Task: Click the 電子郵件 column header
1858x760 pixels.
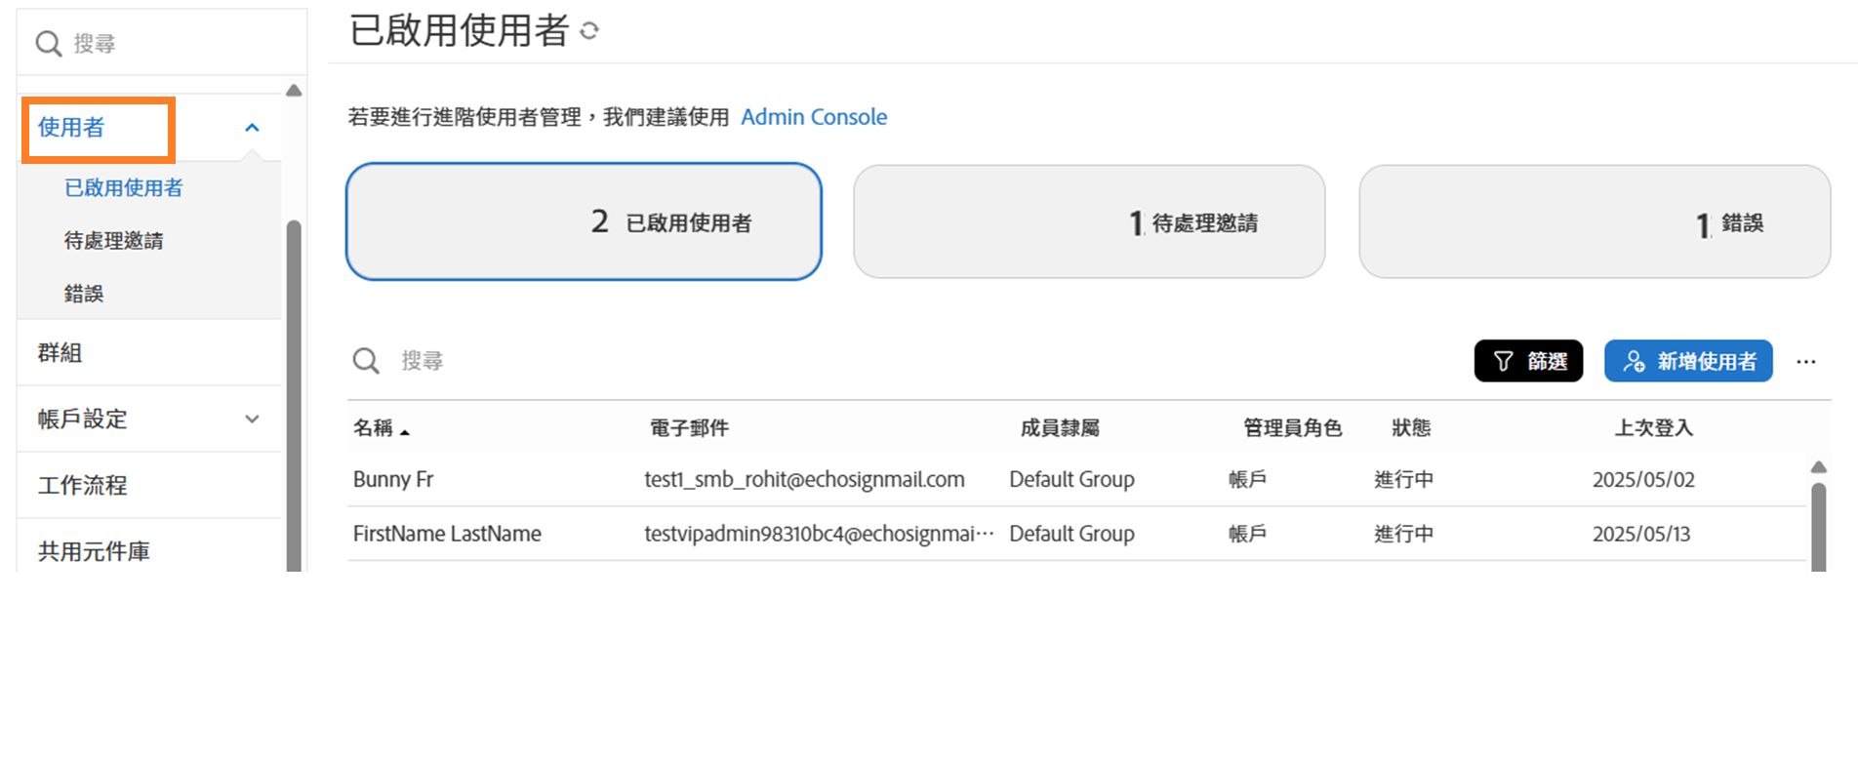Action: tap(690, 428)
